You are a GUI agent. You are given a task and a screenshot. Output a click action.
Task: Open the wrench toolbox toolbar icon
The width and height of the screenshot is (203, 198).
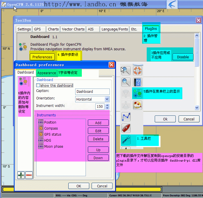click(x=126, y=140)
